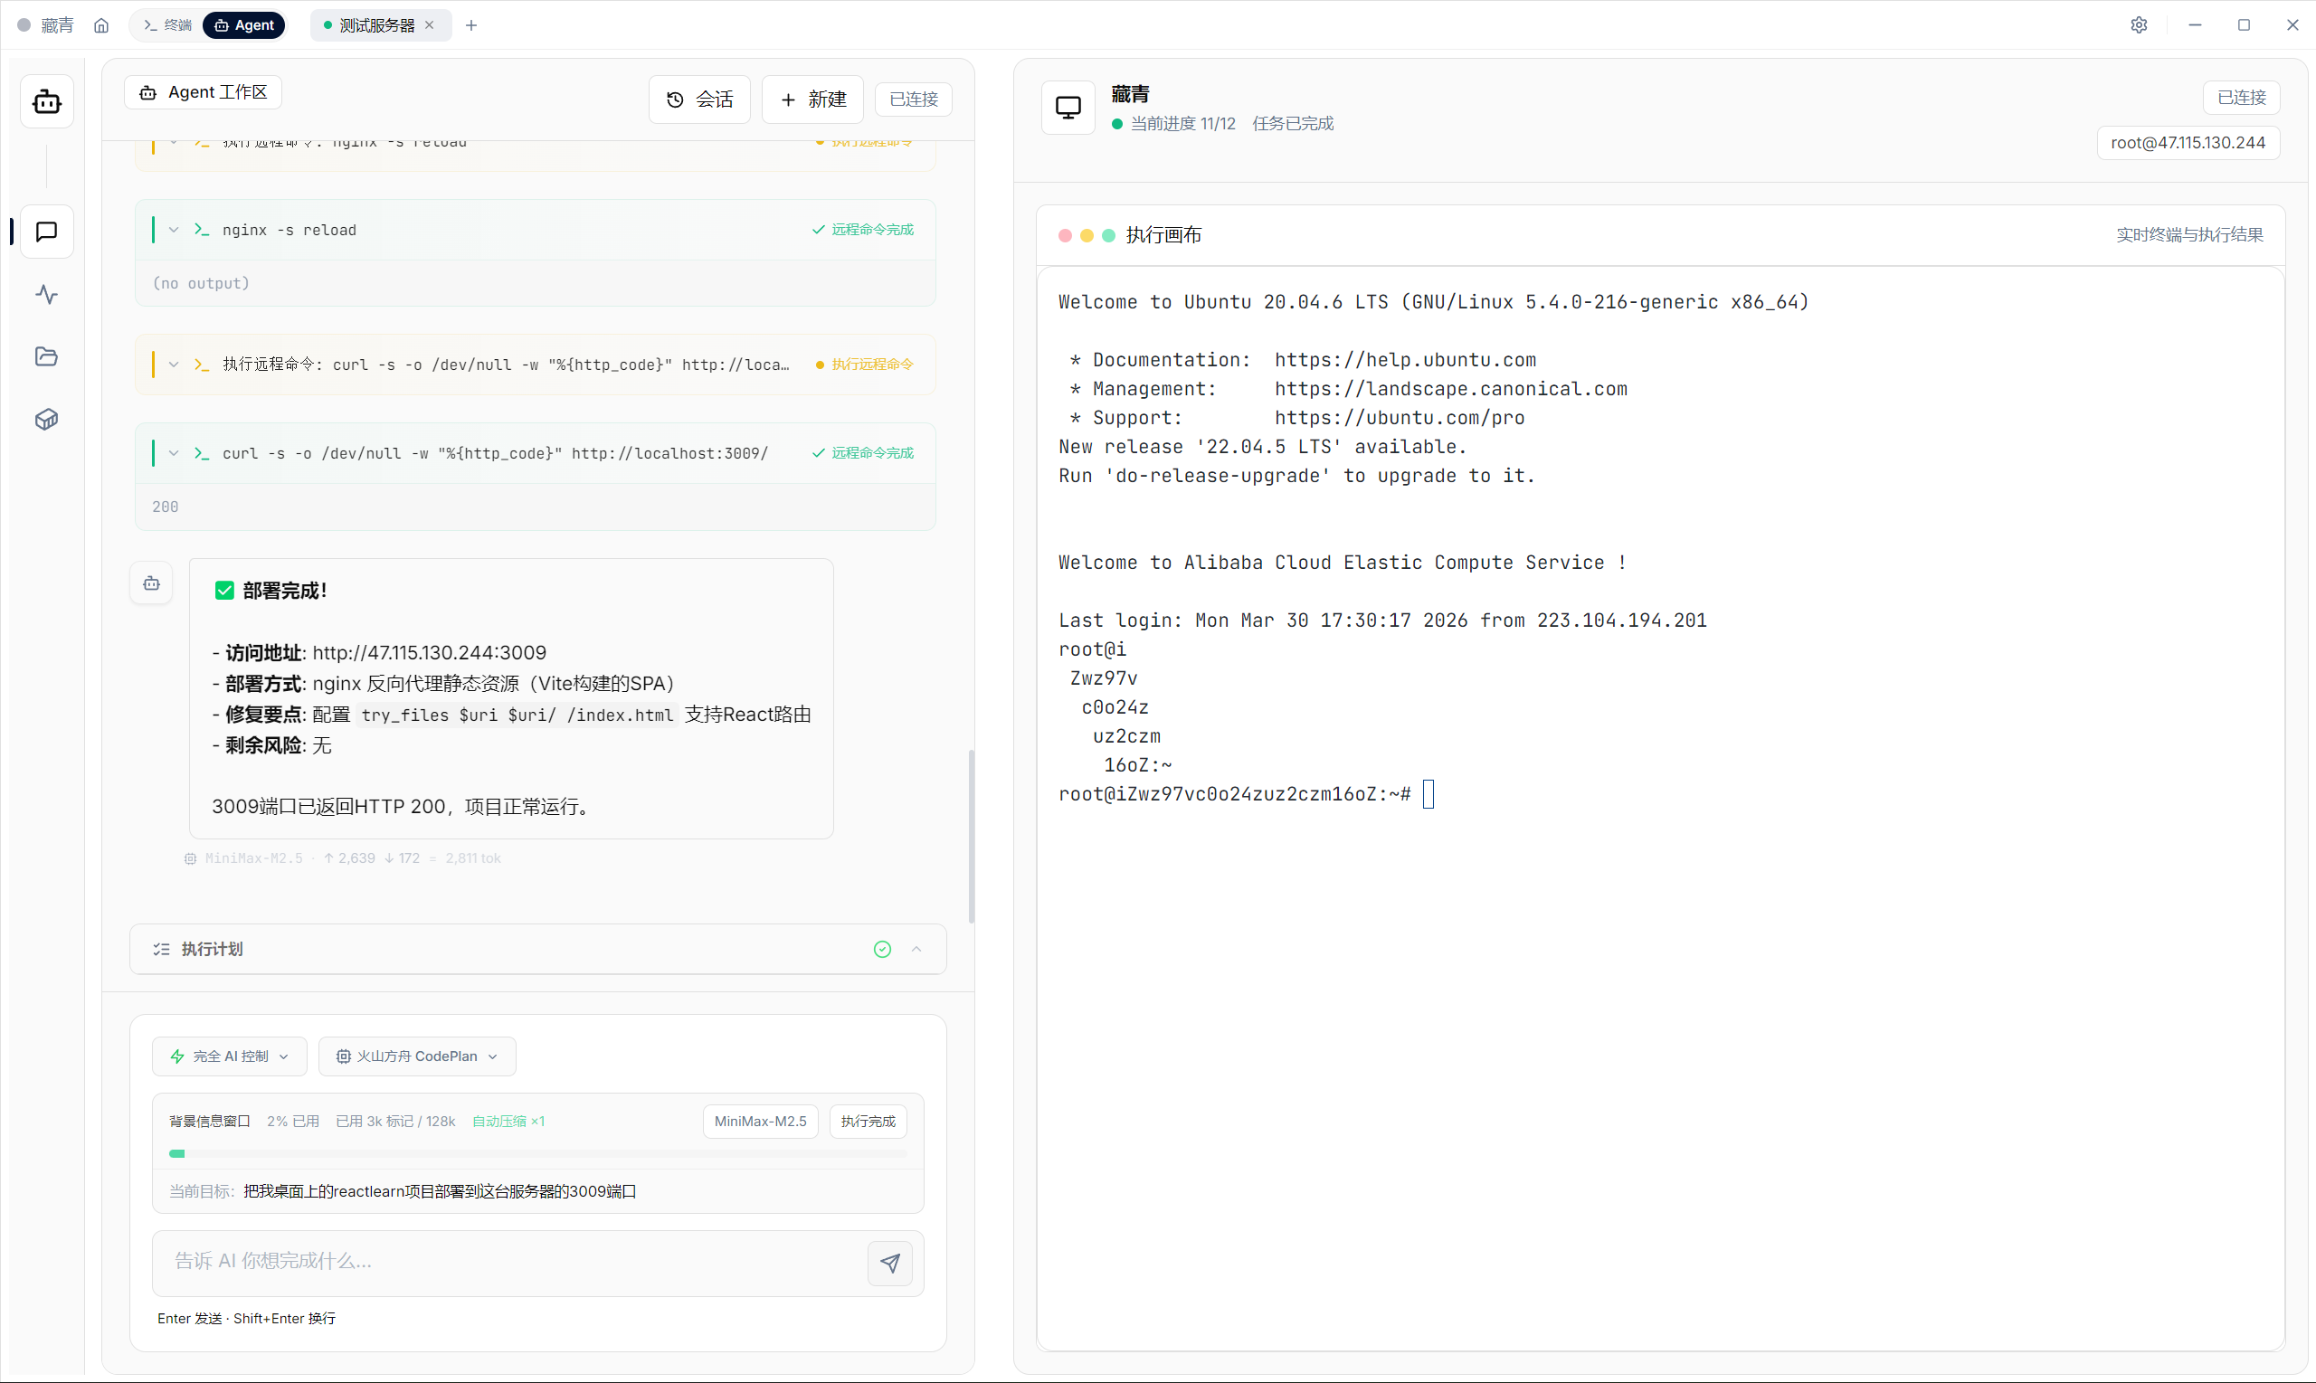Open the activity monitor icon in the sidebar
2316x1383 pixels.
[45, 295]
